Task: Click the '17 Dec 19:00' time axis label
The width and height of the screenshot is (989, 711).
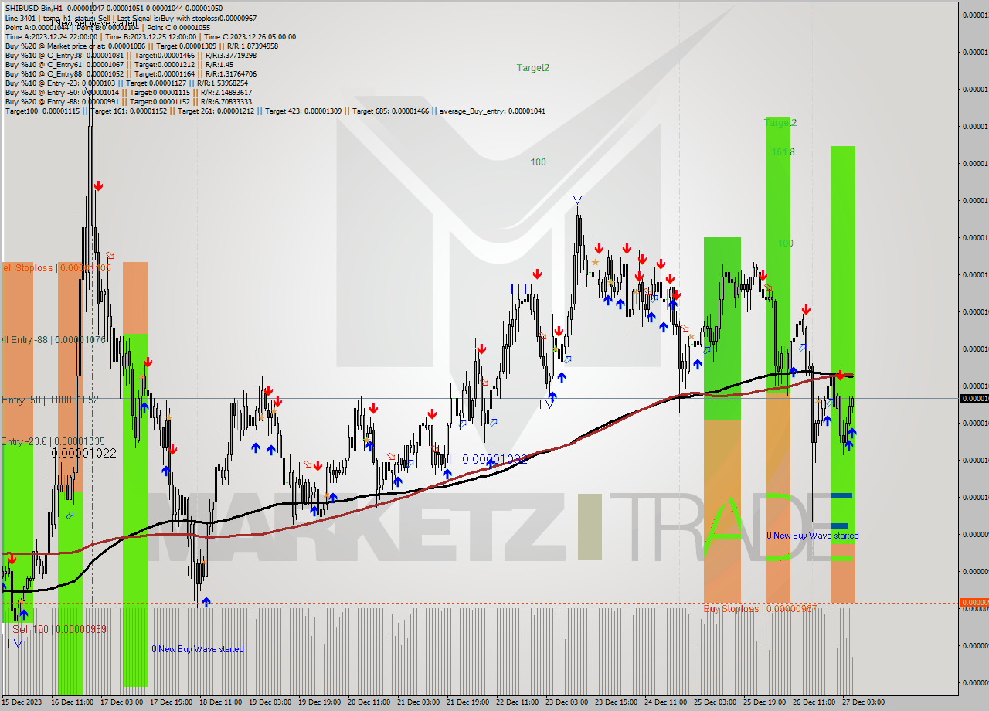Action: 171,702
